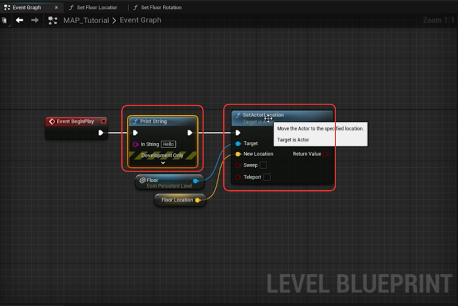
Task: Click the yellow New Location pin
Action: tap(238, 154)
